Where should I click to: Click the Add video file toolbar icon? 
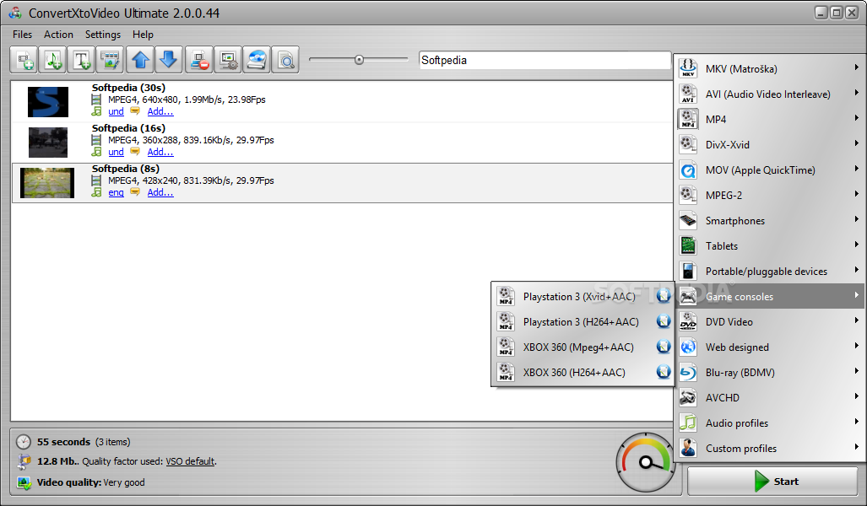coord(24,60)
